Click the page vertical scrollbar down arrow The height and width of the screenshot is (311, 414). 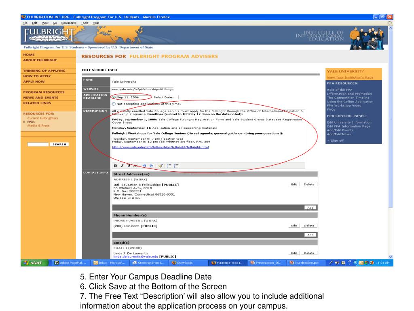(x=391, y=257)
